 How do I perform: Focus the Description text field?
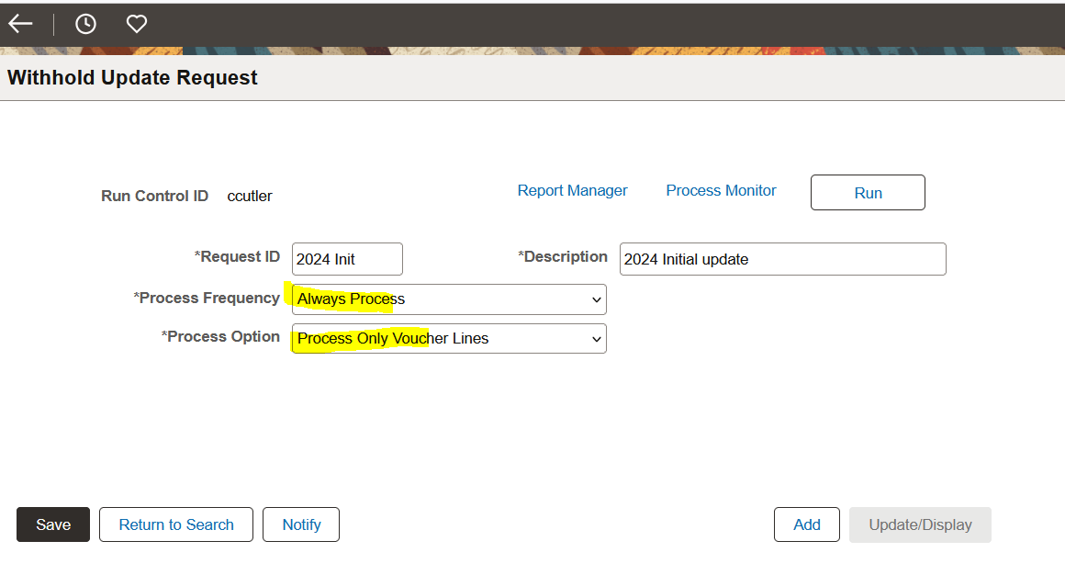(782, 259)
